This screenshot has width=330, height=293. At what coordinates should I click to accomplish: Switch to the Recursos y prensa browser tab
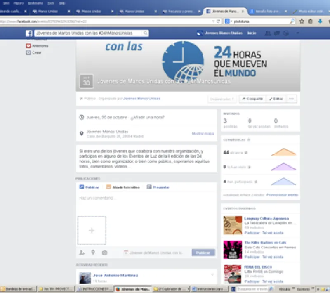tap(181, 12)
